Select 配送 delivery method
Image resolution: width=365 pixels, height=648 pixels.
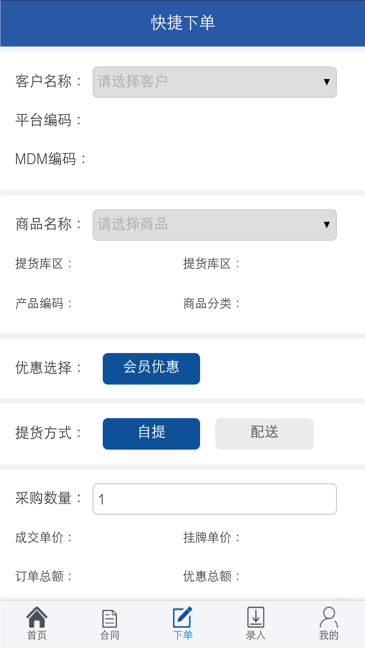(x=264, y=434)
